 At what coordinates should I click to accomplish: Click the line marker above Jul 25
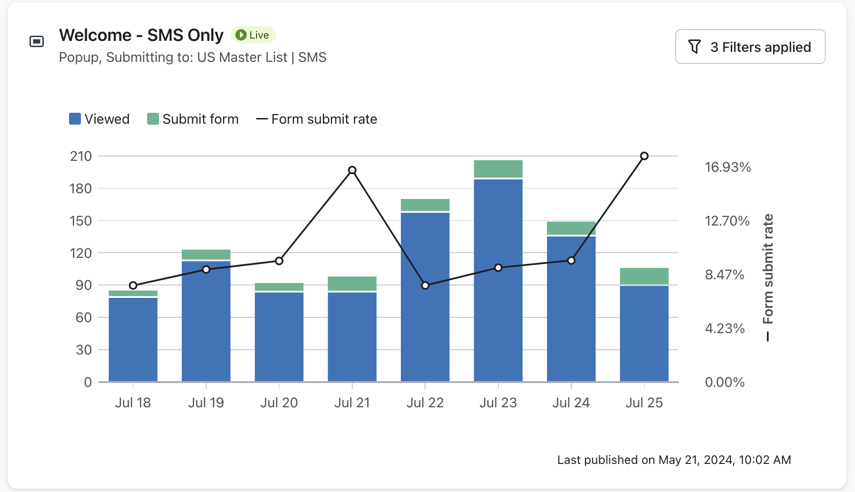[x=645, y=155]
